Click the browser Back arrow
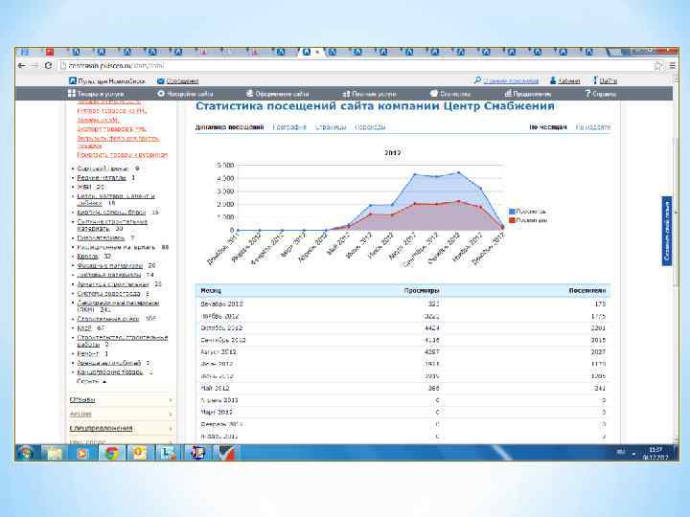690x517 pixels. [x=21, y=65]
